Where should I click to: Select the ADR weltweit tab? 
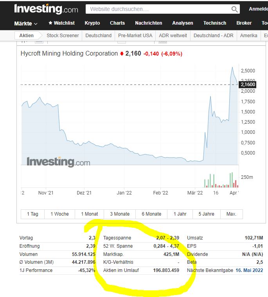173,36
